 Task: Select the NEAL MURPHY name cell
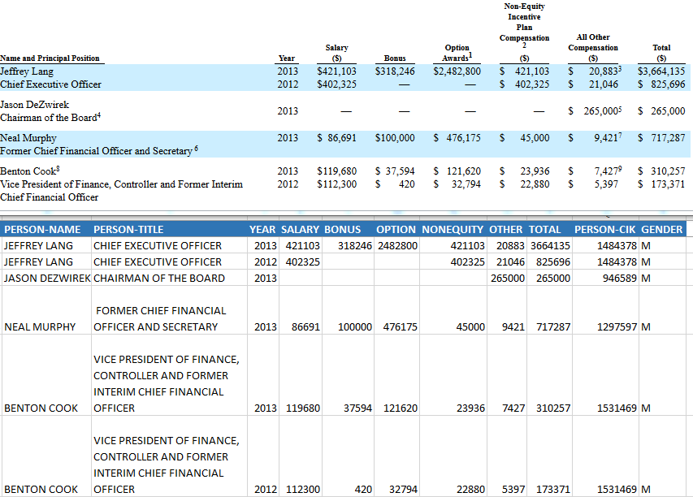coord(40,326)
